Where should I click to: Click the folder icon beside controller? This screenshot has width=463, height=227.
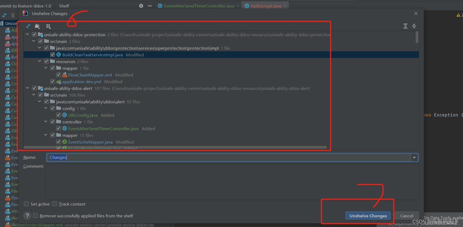point(59,122)
